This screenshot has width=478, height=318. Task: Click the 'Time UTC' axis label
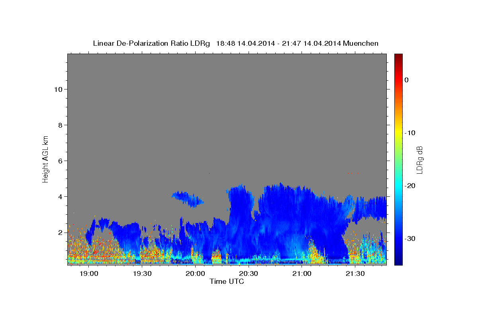point(227,281)
